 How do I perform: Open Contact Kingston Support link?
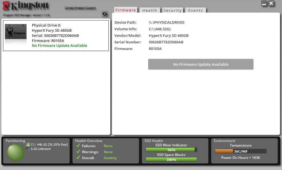[80, 7]
